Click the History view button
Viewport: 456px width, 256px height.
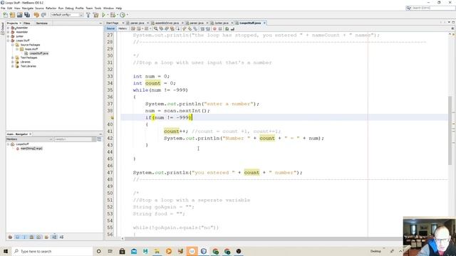(x=123, y=28)
